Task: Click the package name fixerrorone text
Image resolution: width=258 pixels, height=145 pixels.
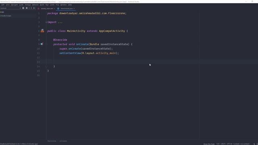Action: click(117, 13)
